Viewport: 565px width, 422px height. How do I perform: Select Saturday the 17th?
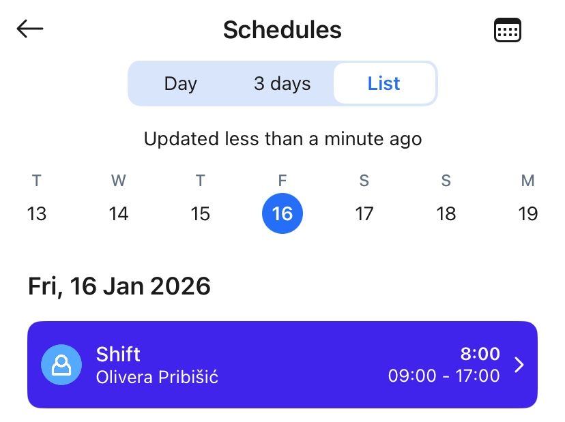click(x=364, y=213)
